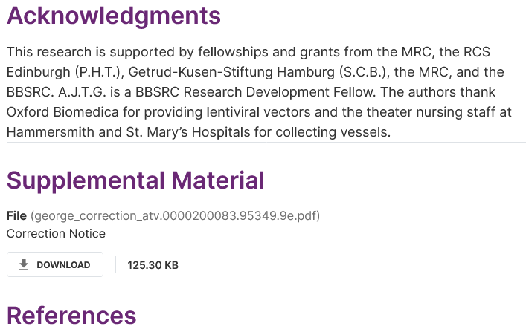Click the george_correction PDF file name
This screenshot has width=526, height=335.
[175, 216]
